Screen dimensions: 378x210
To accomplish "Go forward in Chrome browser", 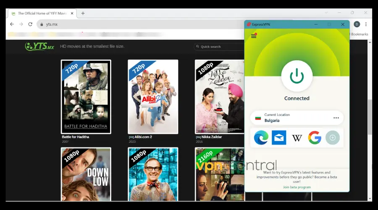I will pos(21,24).
